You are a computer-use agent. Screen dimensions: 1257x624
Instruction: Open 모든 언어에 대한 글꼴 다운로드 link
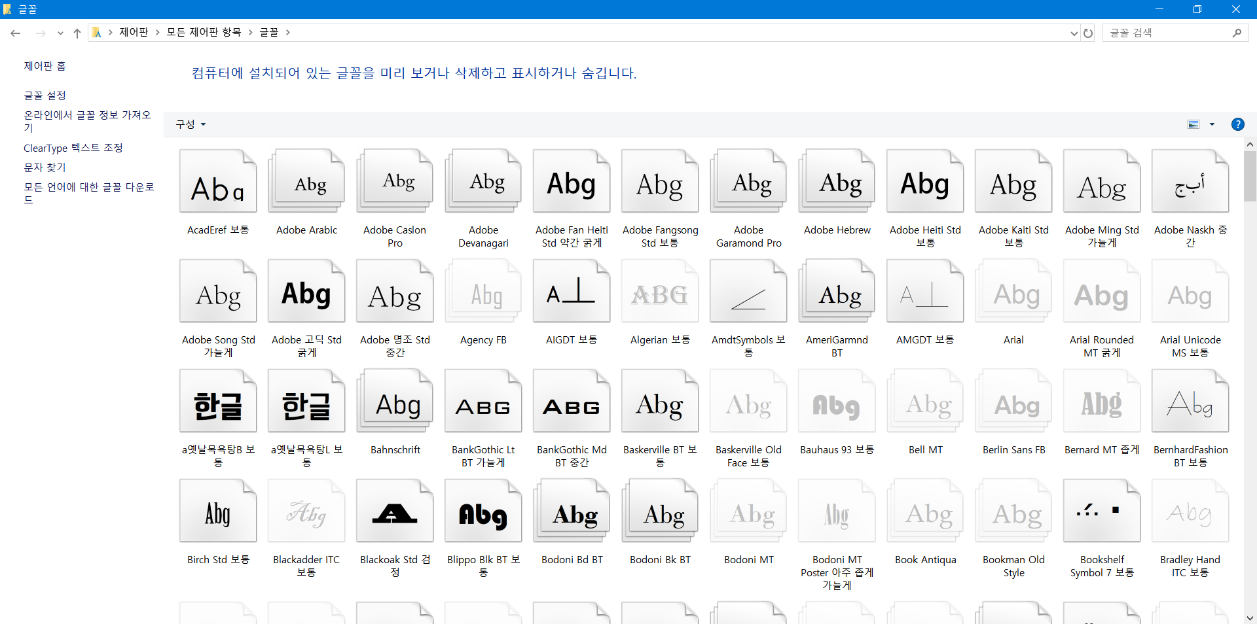pyautogui.click(x=89, y=193)
